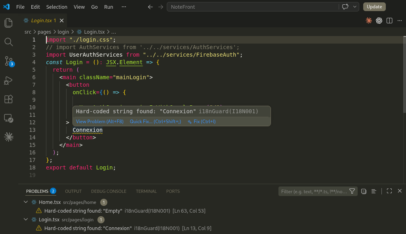
Task: Click the underlined Connexion text on line 13
Action: pyautogui.click(x=88, y=130)
